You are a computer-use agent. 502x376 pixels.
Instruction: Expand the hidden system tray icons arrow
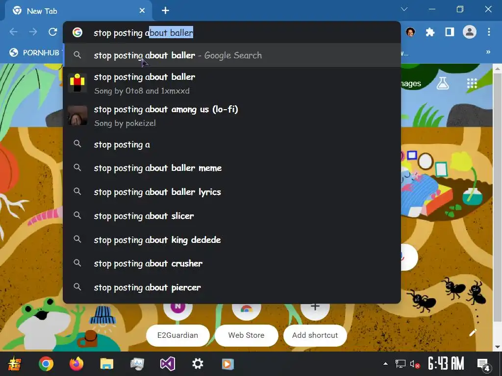pyautogui.click(x=385, y=364)
